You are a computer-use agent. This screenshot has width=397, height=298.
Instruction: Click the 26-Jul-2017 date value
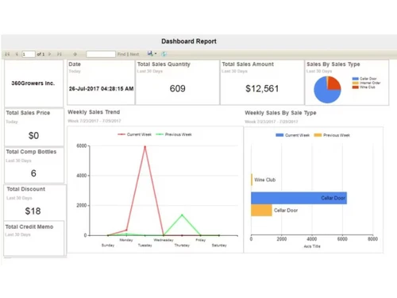[x=101, y=89]
